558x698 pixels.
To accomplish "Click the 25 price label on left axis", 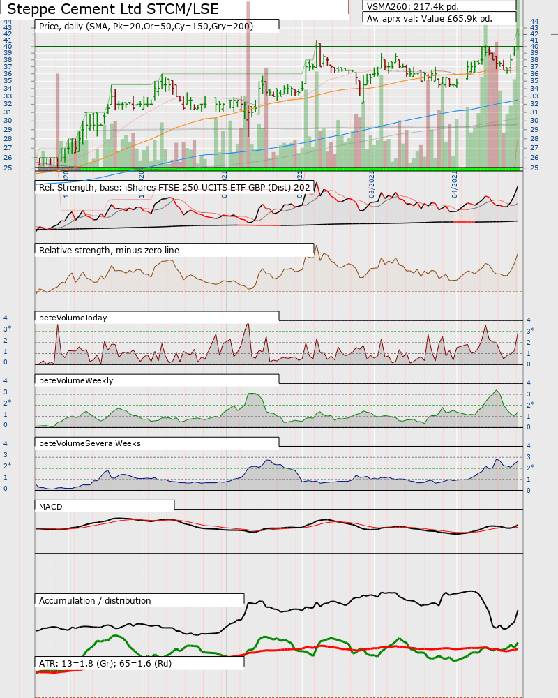I will (8, 168).
